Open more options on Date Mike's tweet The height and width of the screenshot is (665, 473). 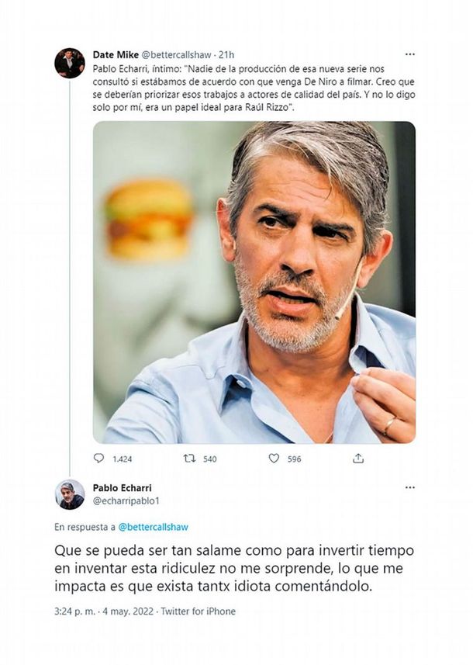pyautogui.click(x=409, y=54)
